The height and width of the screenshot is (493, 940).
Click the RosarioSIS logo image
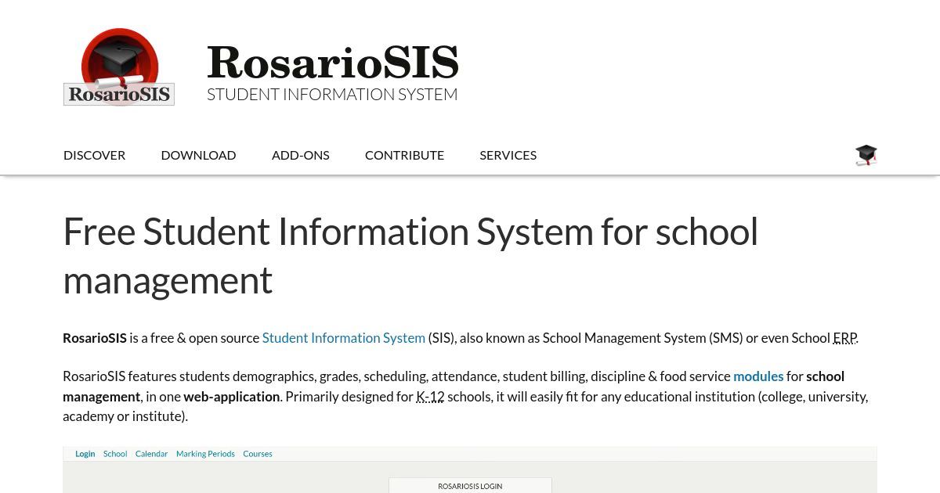tap(119, 67)
